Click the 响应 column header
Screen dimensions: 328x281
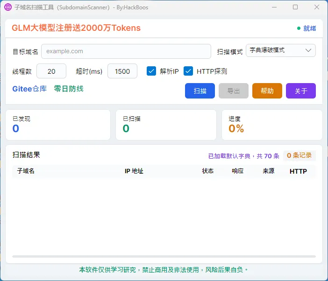tap(238, 171)
